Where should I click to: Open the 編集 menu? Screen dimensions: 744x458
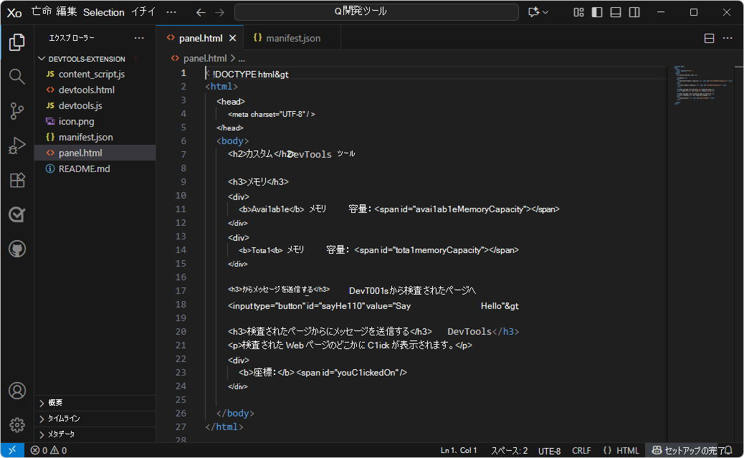[67, 12]
